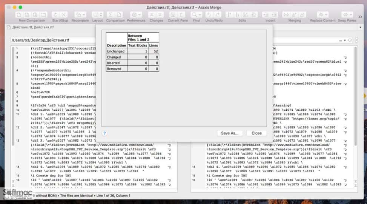Click the previous change icon under Changes
Viewport: 367px width, 204px height.
[152, 15]
